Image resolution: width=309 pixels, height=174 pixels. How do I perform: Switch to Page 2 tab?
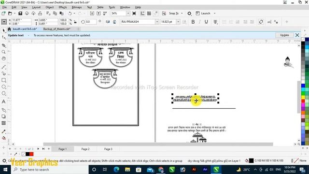coord(85,149)
